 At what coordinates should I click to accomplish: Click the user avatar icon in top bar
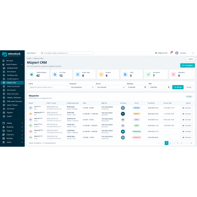tap(177, 53)
